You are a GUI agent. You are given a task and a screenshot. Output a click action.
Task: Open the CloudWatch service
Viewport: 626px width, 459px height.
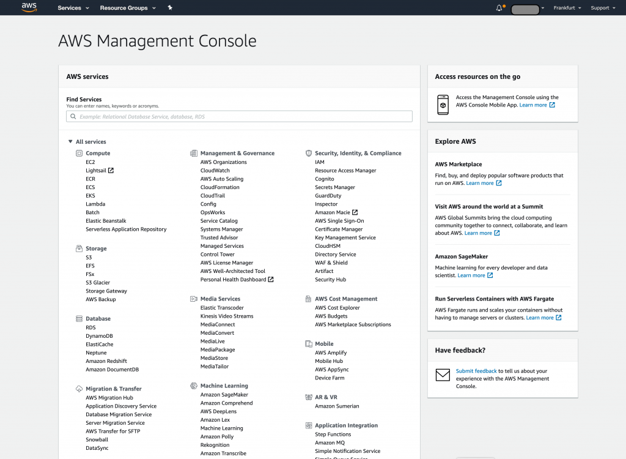(x=215, y=170)
